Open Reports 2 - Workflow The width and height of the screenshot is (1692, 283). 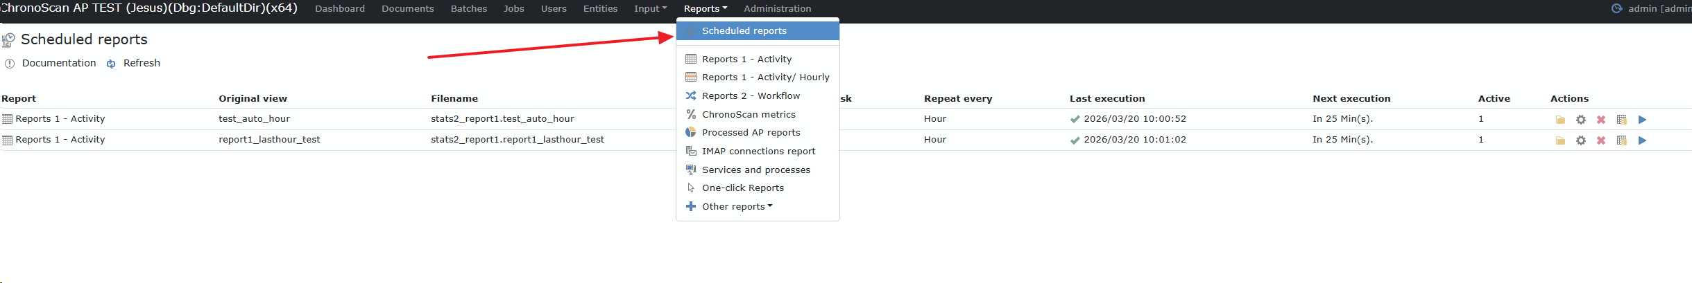[x=750, y=95]
